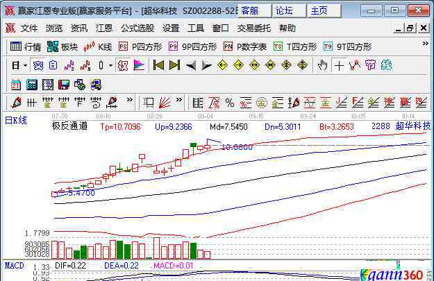This screenshot has height=281, width=434.
Task: Expand the top toolbar overflow chevron
Action: point(426,44)
